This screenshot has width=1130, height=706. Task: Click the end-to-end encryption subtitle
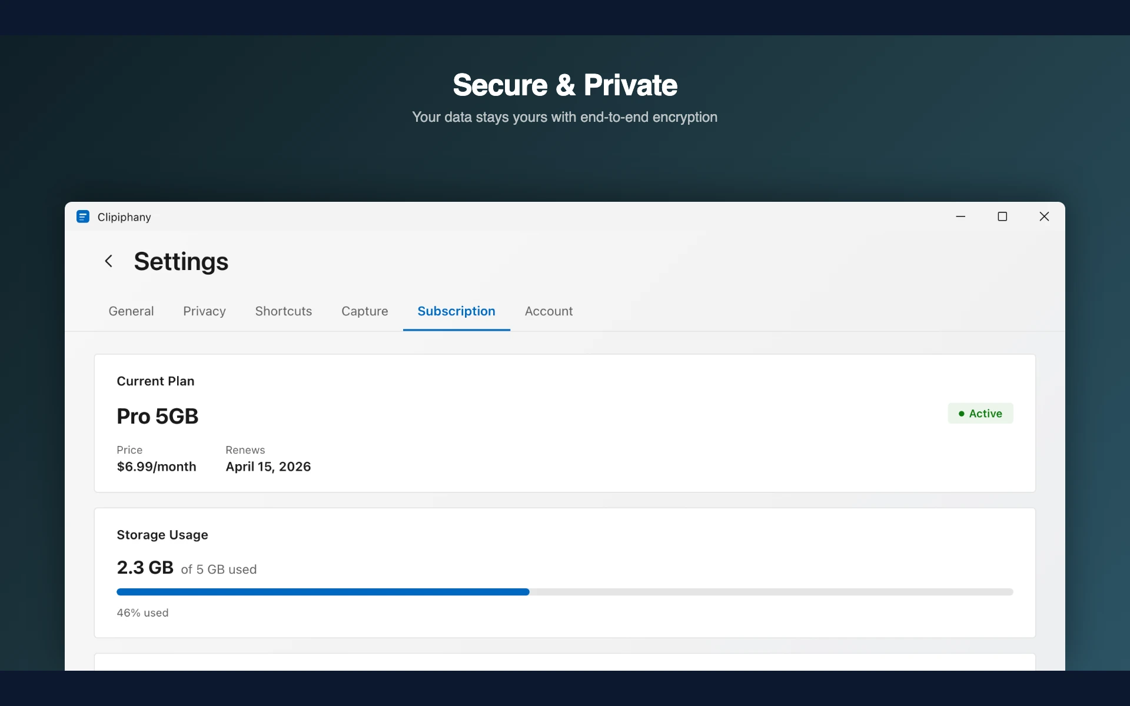(565, 117)
